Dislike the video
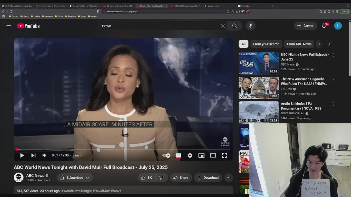Image resolution: width=351 pixels, height=197 pixels. point(161,178)
